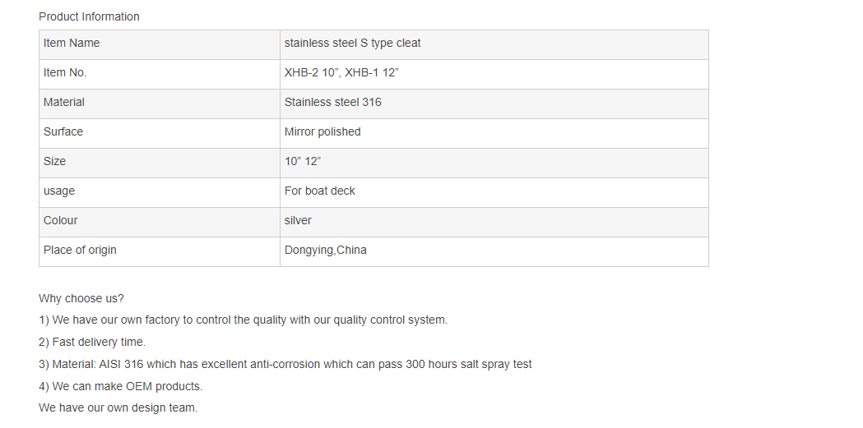Screen dimensions: 863x428
Task: Click the "XHB-2 10”, XHB-1 12”" value
Action: (x=341, y=72)
